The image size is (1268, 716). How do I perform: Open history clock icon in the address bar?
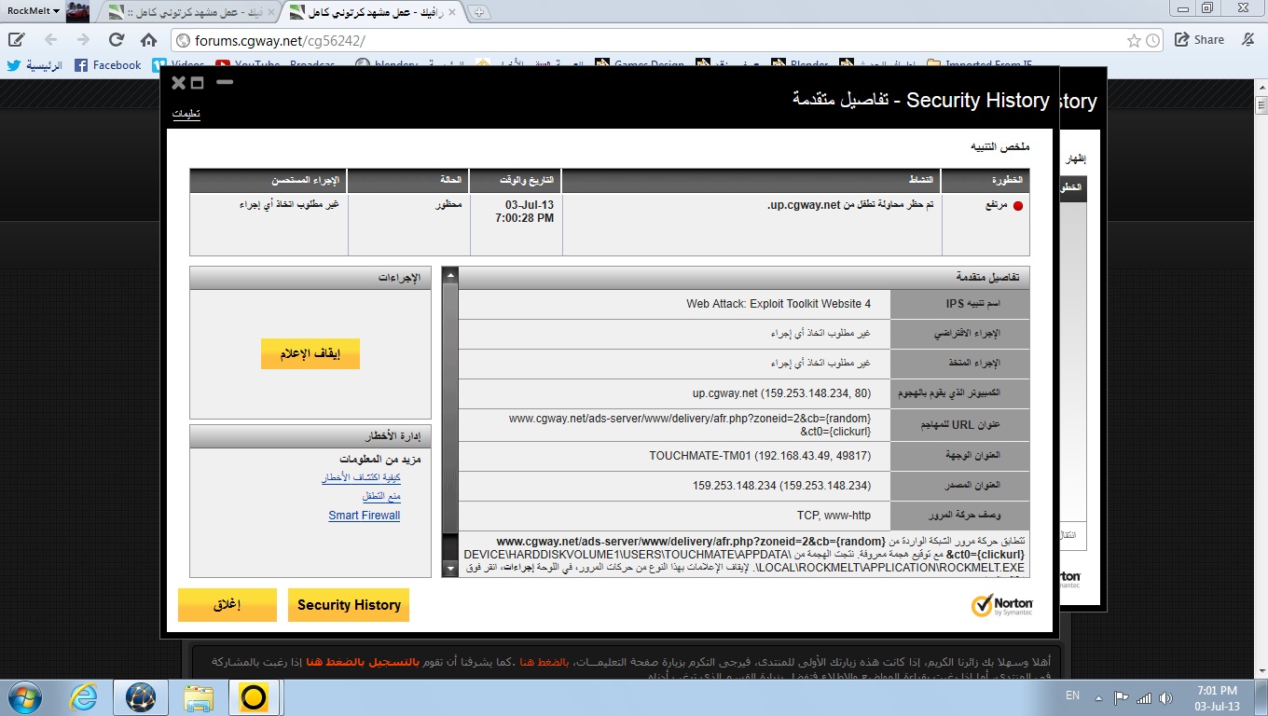point(1152,40)
